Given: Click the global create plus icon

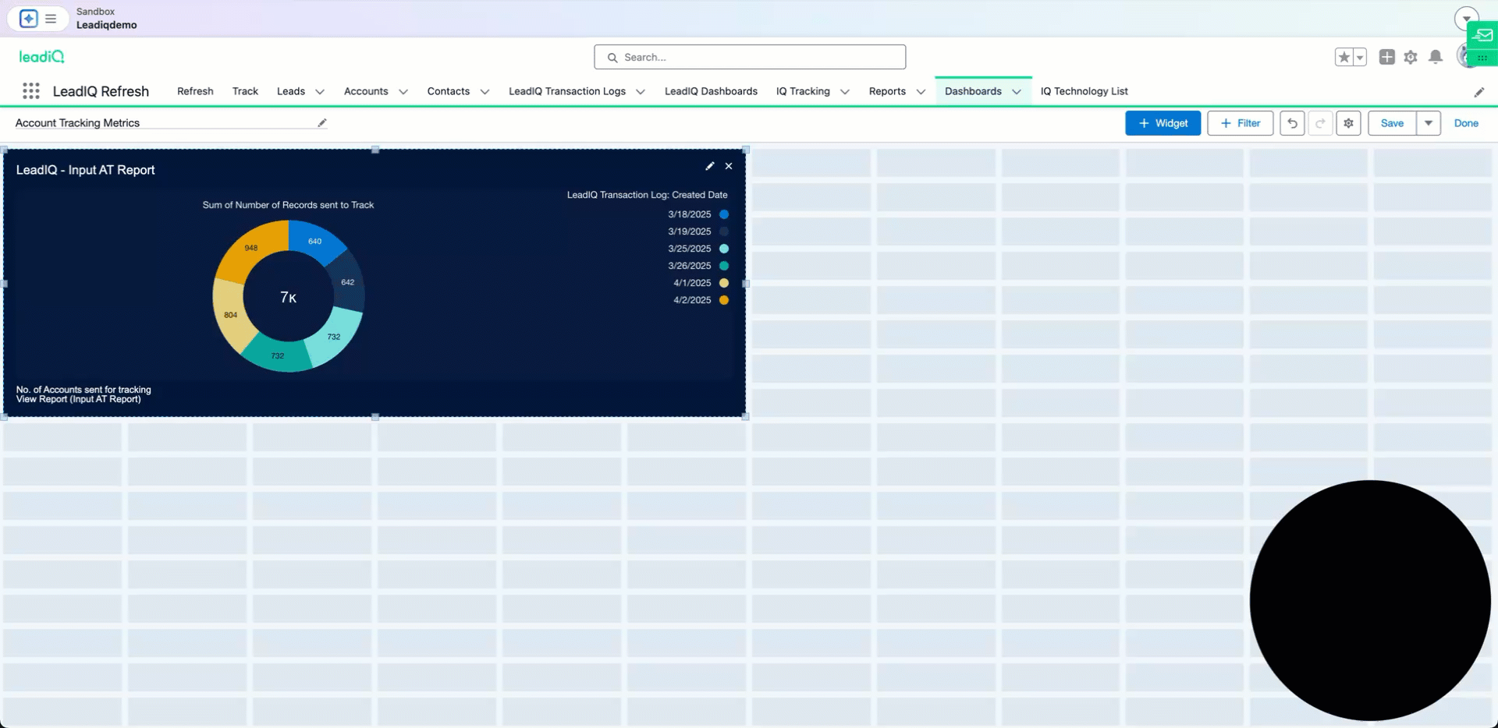Looking at the screenshot, I should click(x=1386, y=57).
